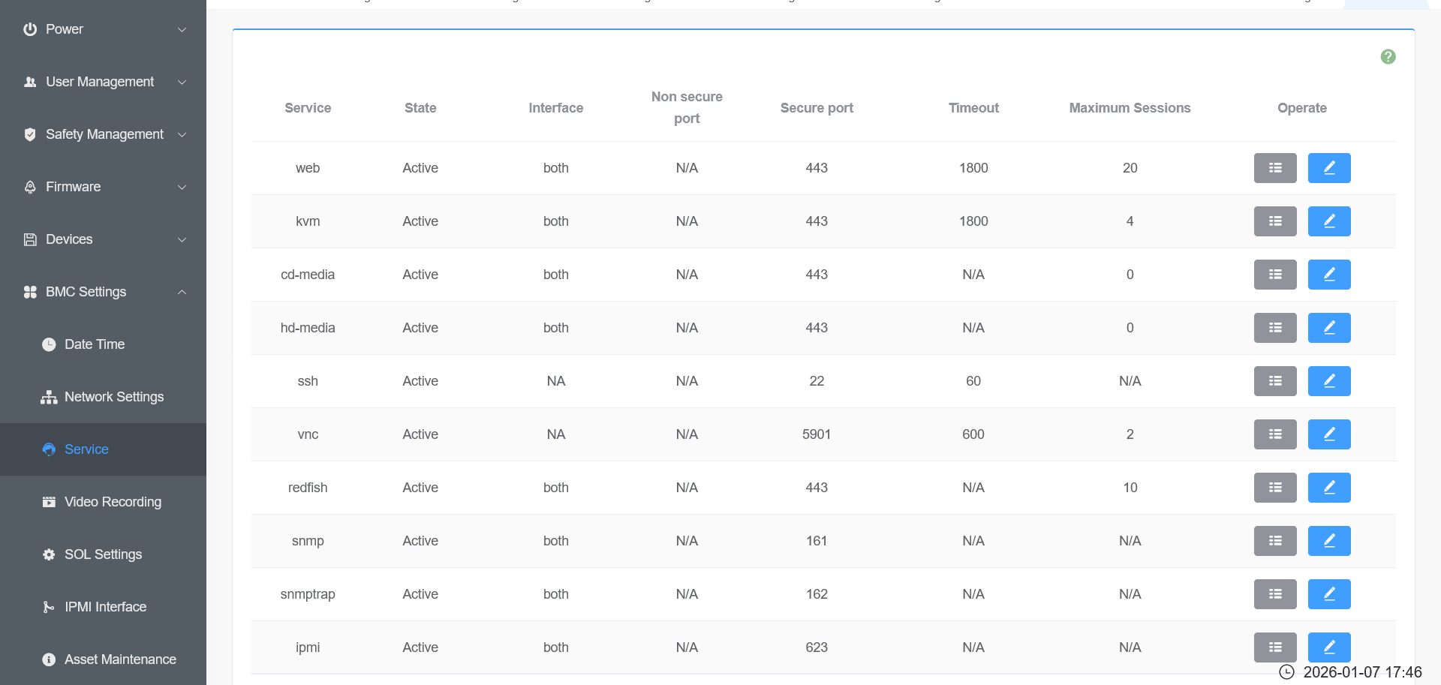This screenshot has height=685, width=1441.
Task: Click the Maximum Sessions column header
Action: (x=1130, y=108)
